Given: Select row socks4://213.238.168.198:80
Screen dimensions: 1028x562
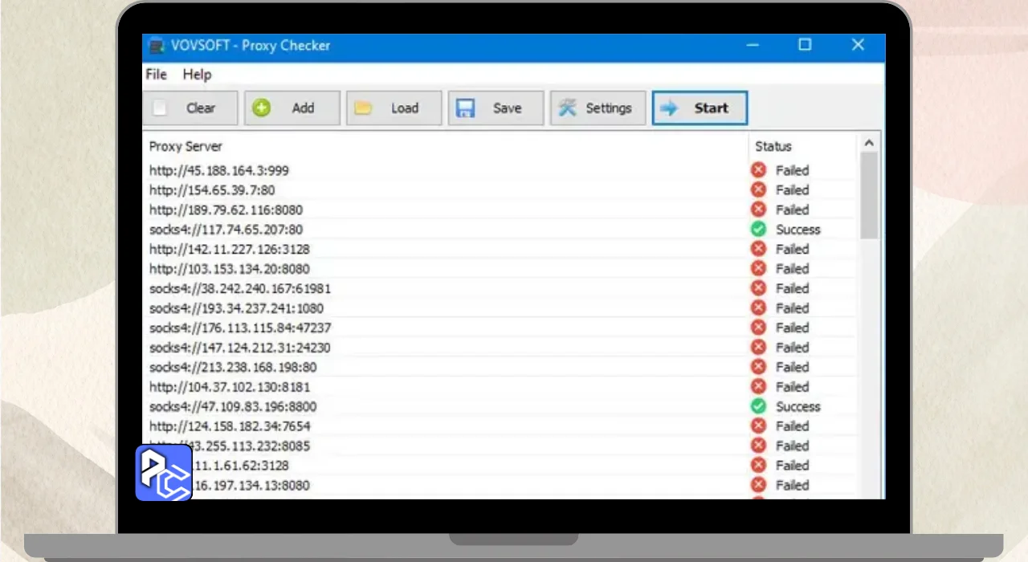Looking at the screenshot, I should click(x=498, y=367).
